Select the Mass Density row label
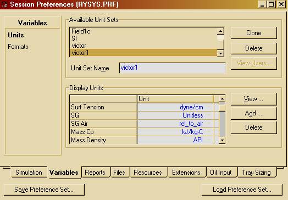 click(103, 140)
